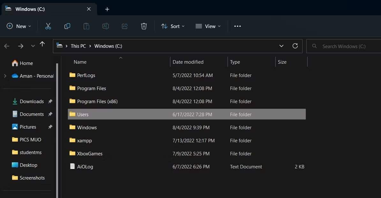The width and height of the screenshot is (381, 198).
Task: Sort files by the Name column header
Action: click(x=80, y=62)
